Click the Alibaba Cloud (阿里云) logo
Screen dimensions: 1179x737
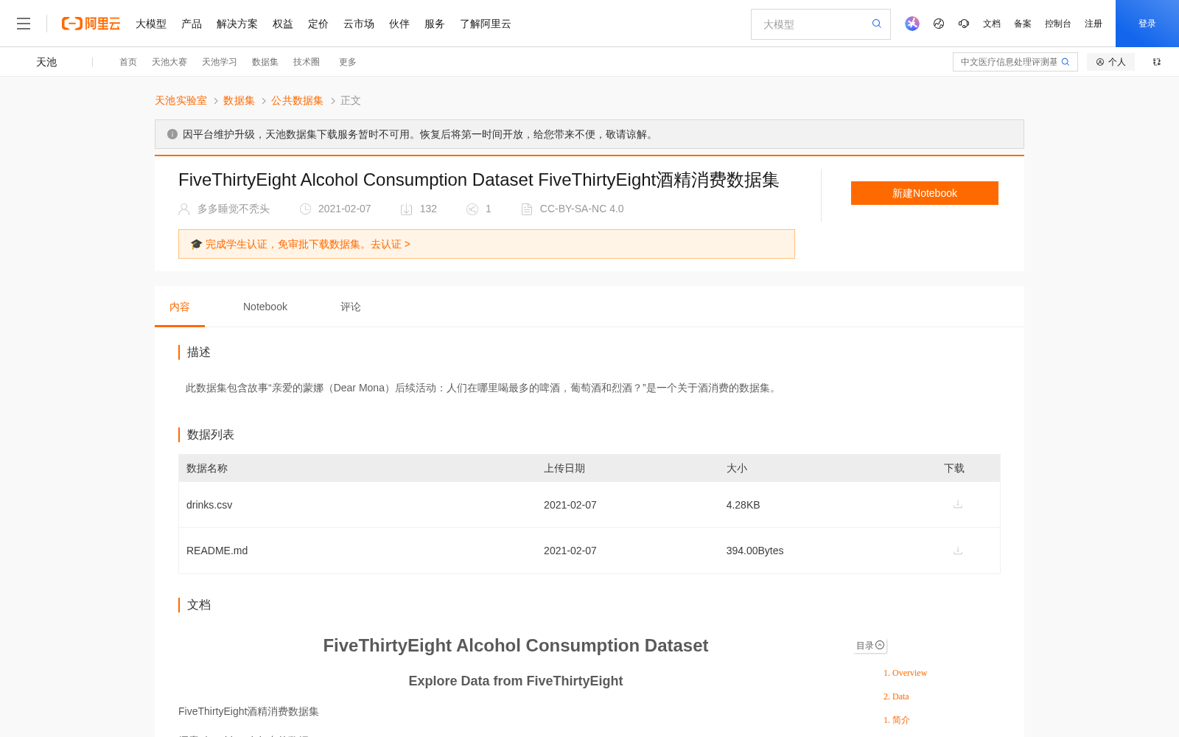click(x=91, y=24)
